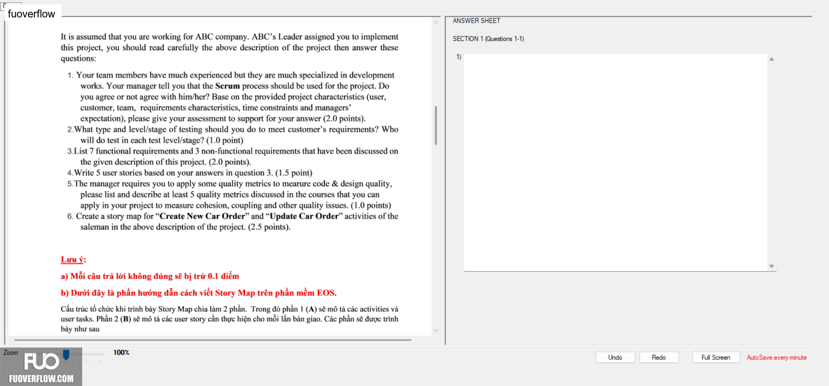This screenshot has height=386, width=829.
Task: Click the question panel horizontal scrollbar
Action: 212,340
